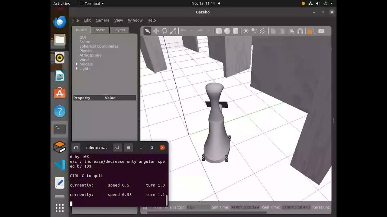This screenshot has width=387, height=217.
Task: Open the system status menu arrow
Action: pyautogui.click(x=331, y=4)
